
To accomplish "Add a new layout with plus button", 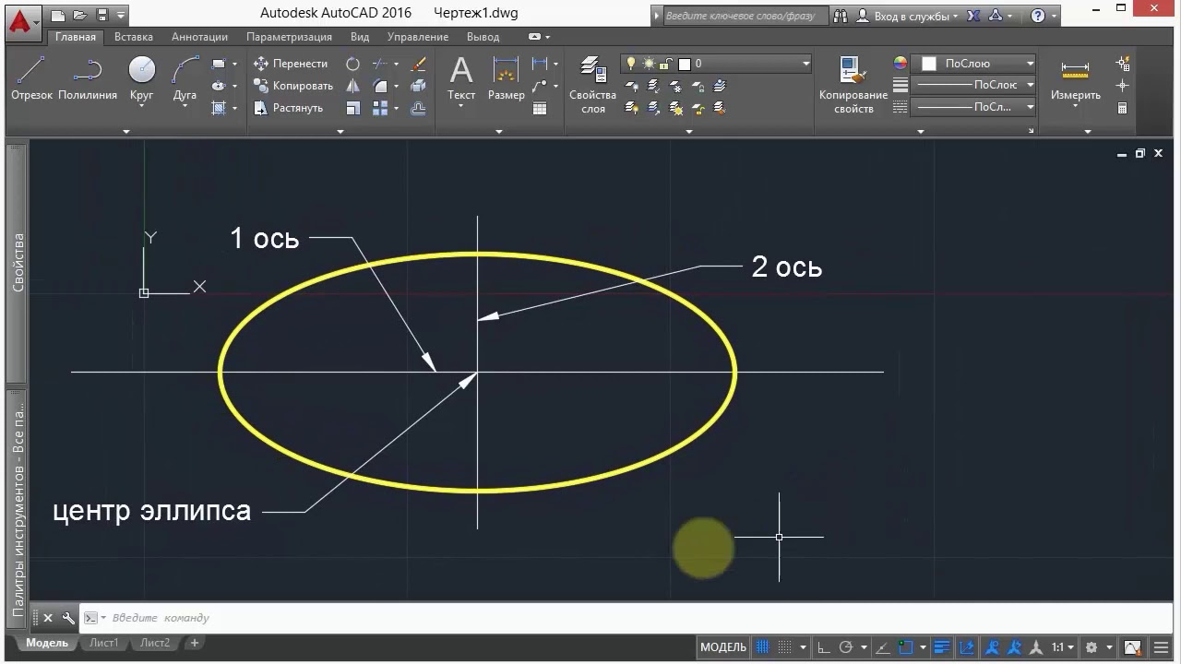I will [195, 643].
